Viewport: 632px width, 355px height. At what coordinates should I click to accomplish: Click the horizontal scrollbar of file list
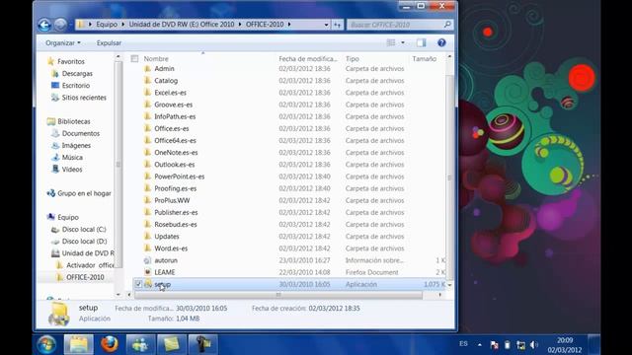[278, 295]
